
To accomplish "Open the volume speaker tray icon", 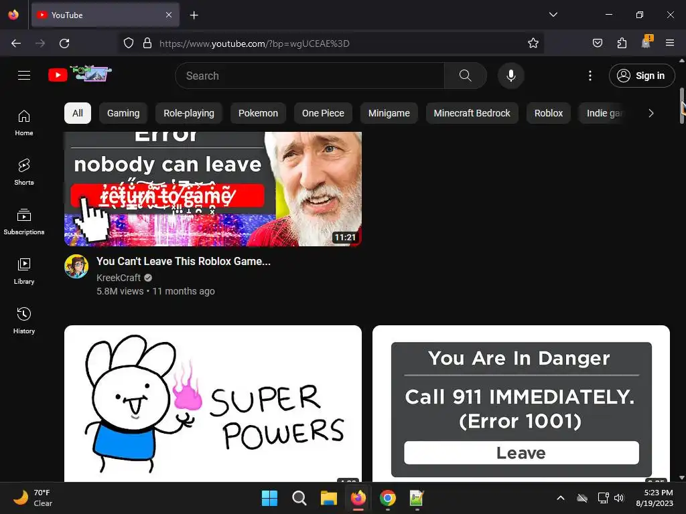I will tap(619, 498).
